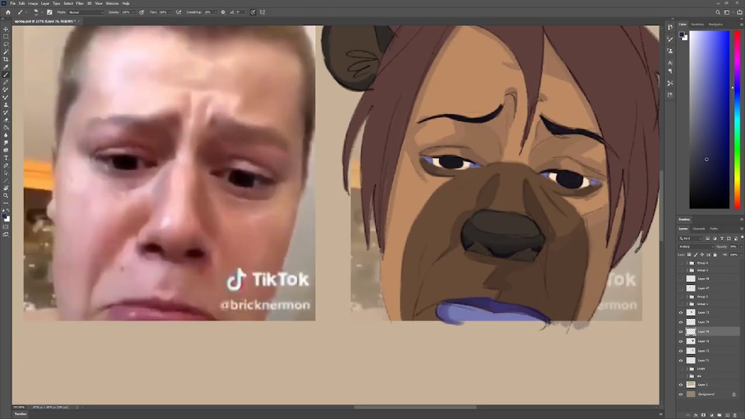
Task: Select the Rectangular Marquee tool
Action: tap(6, 36)
